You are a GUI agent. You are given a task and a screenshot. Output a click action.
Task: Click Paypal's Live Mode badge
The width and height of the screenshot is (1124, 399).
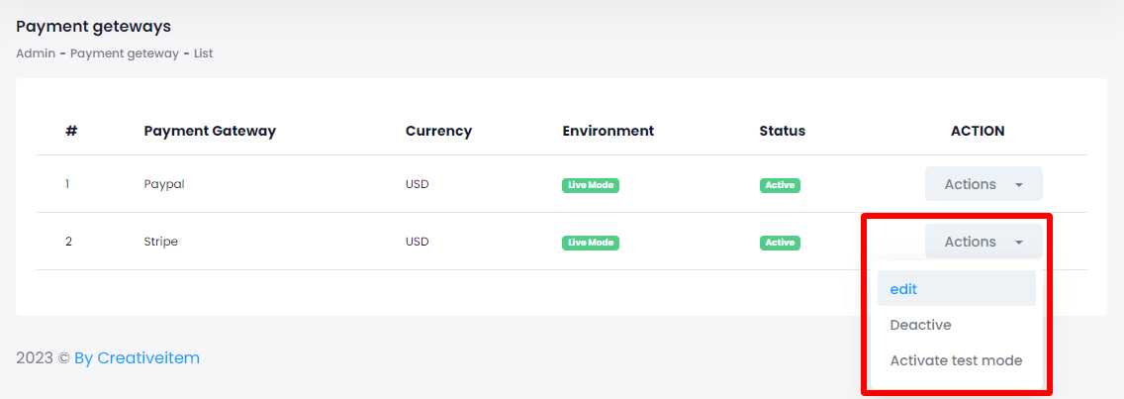[x=590, y=185]
